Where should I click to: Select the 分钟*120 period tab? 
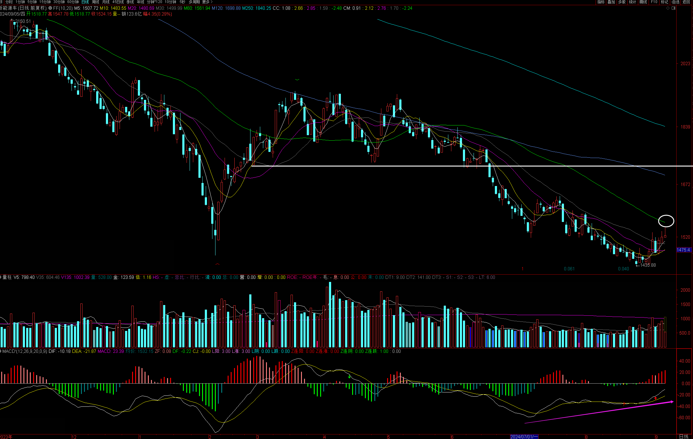click(155, 2)
